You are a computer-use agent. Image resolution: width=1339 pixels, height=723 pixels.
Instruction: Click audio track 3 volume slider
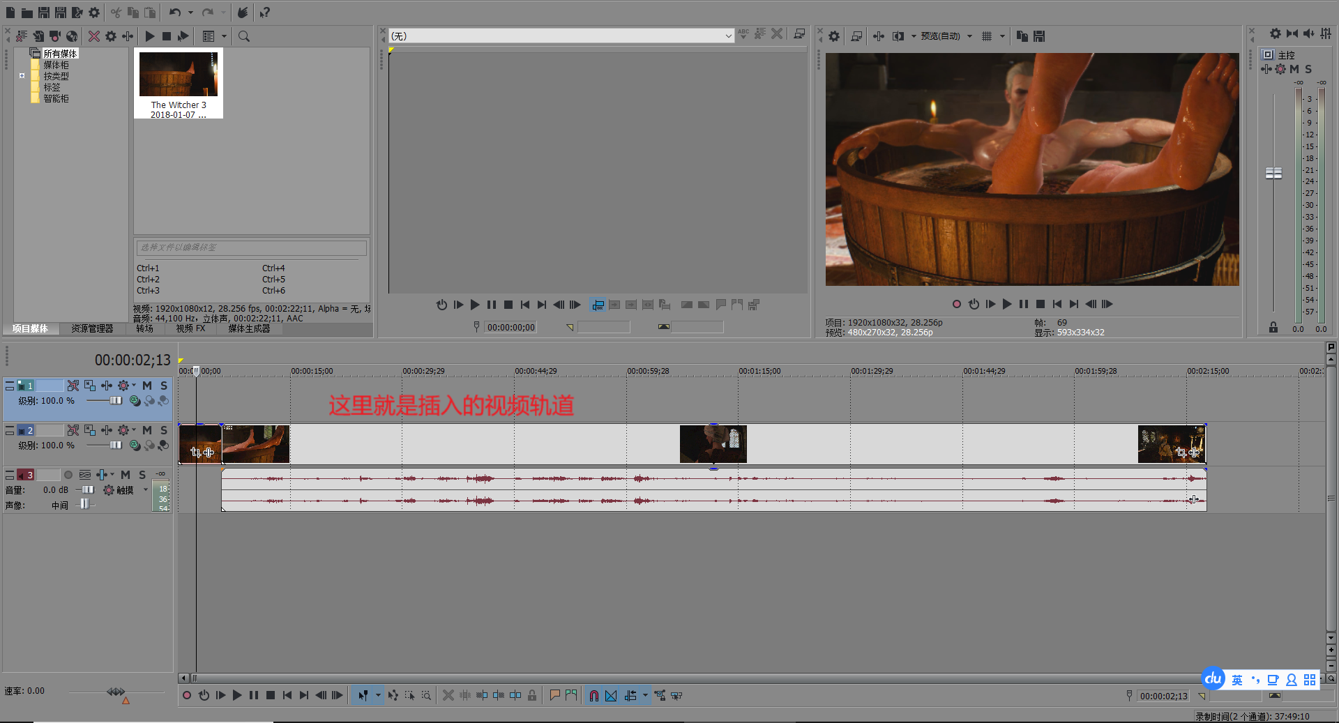tap(88, 490)
